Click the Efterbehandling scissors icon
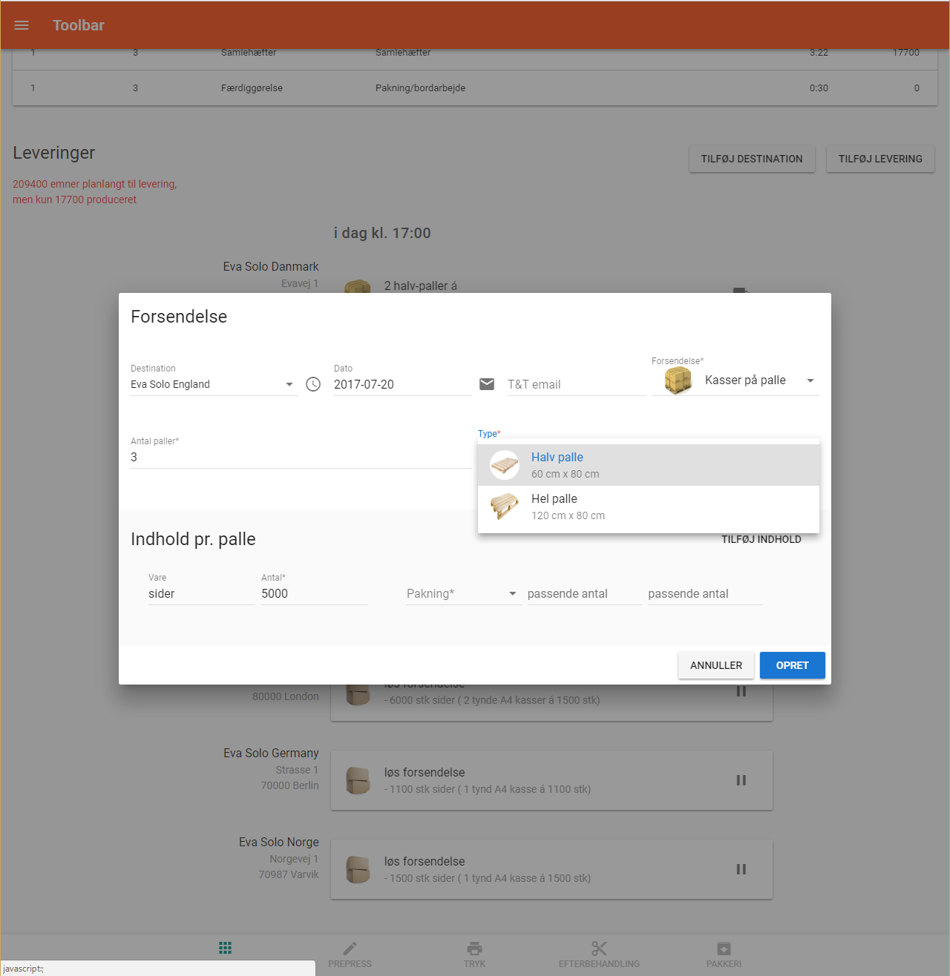The height and width of the screenshot is (976, 950). click(x=599, y=948)
